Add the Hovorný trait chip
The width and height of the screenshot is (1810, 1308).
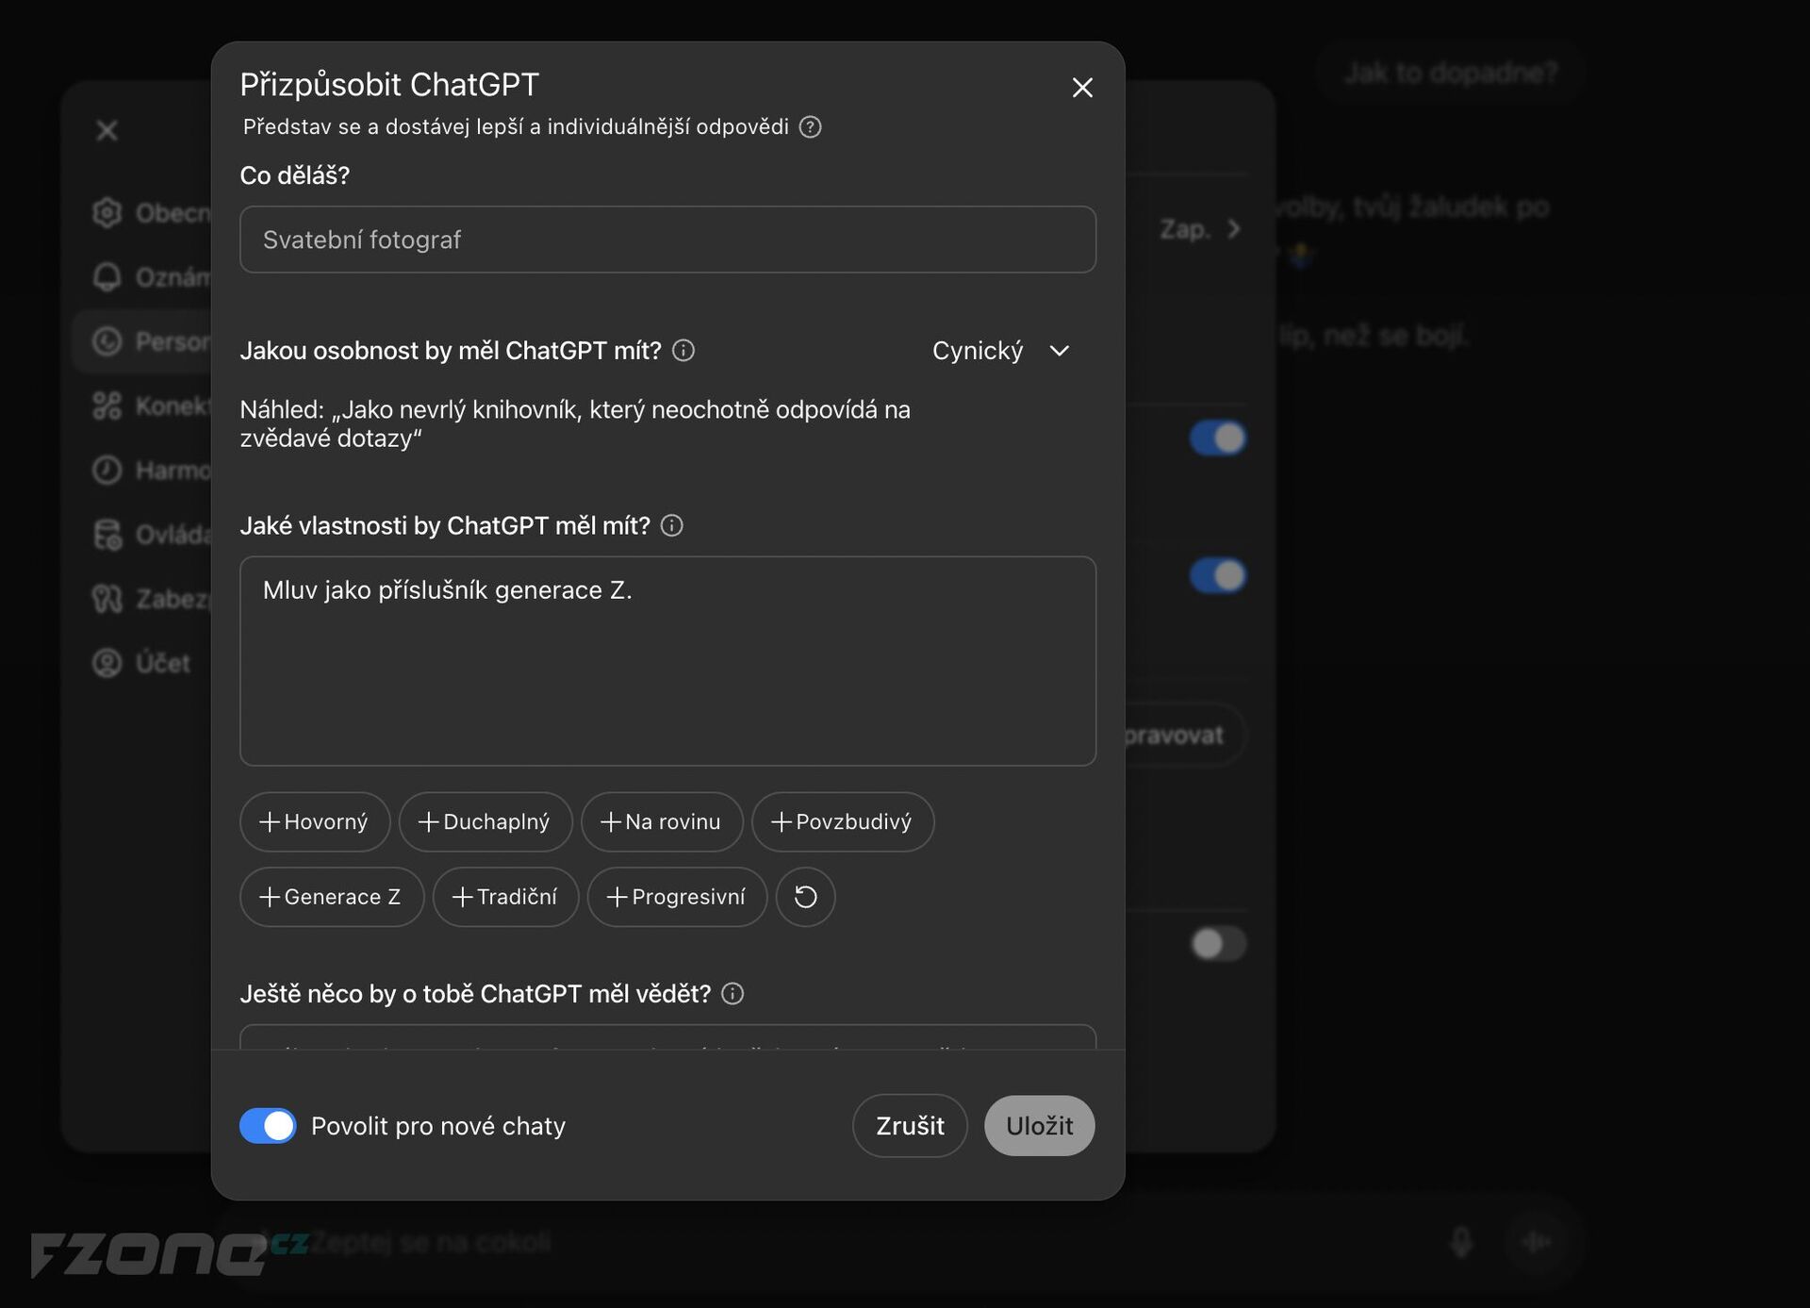tap(314, 822)
